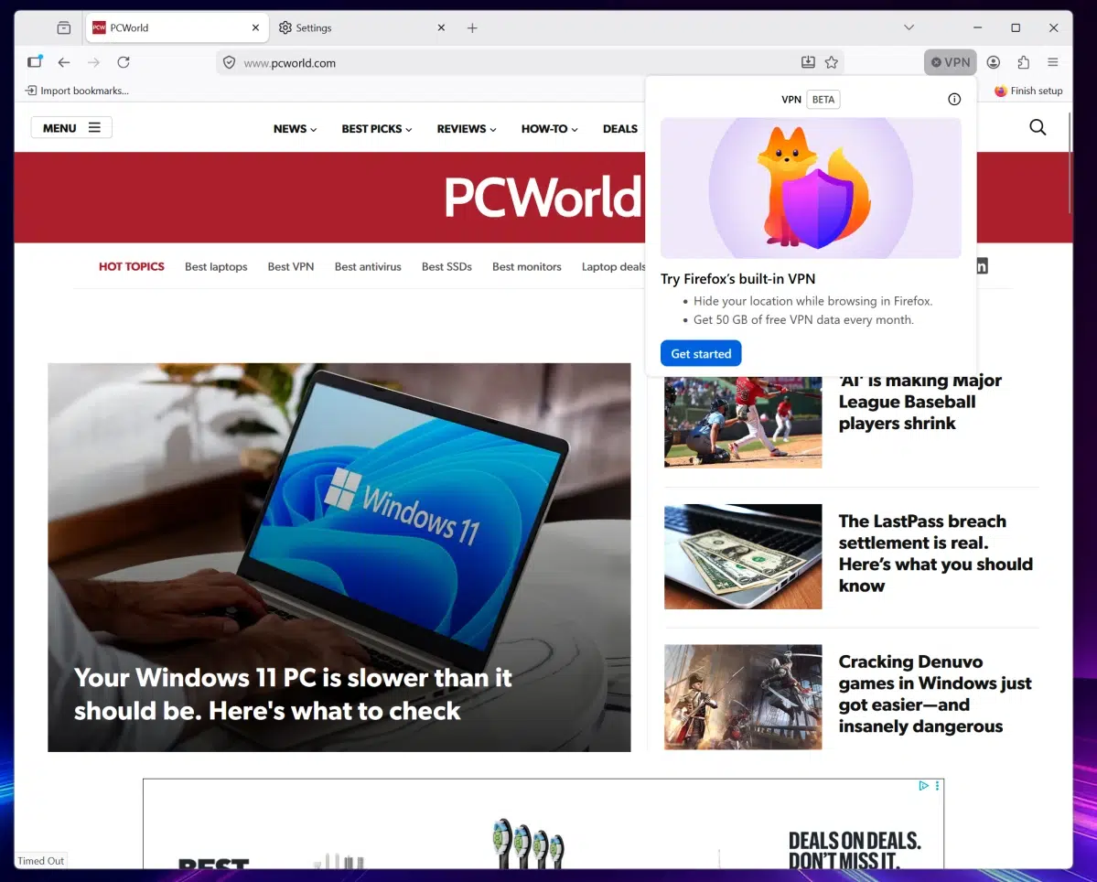Expand the BEST PICKS dropdown

pos(376,129)
